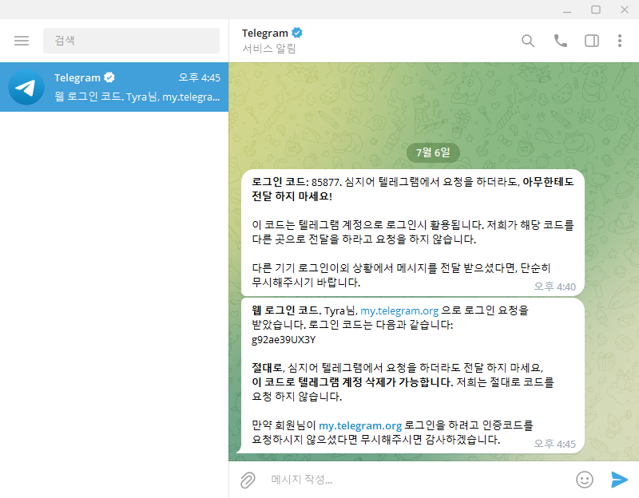Select the Telegram chat in the list
This screenshot has width=639, height=498.
coord(114,87)
